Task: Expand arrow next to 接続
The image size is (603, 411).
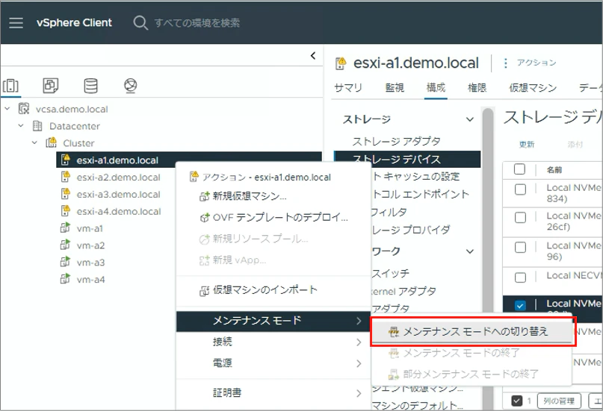Action: tap(359, 342)
